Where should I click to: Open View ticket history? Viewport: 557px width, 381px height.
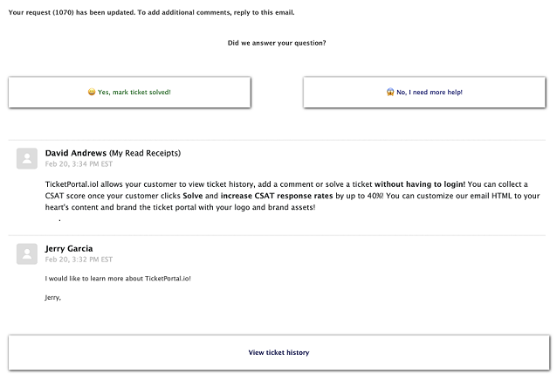[278, 352]
